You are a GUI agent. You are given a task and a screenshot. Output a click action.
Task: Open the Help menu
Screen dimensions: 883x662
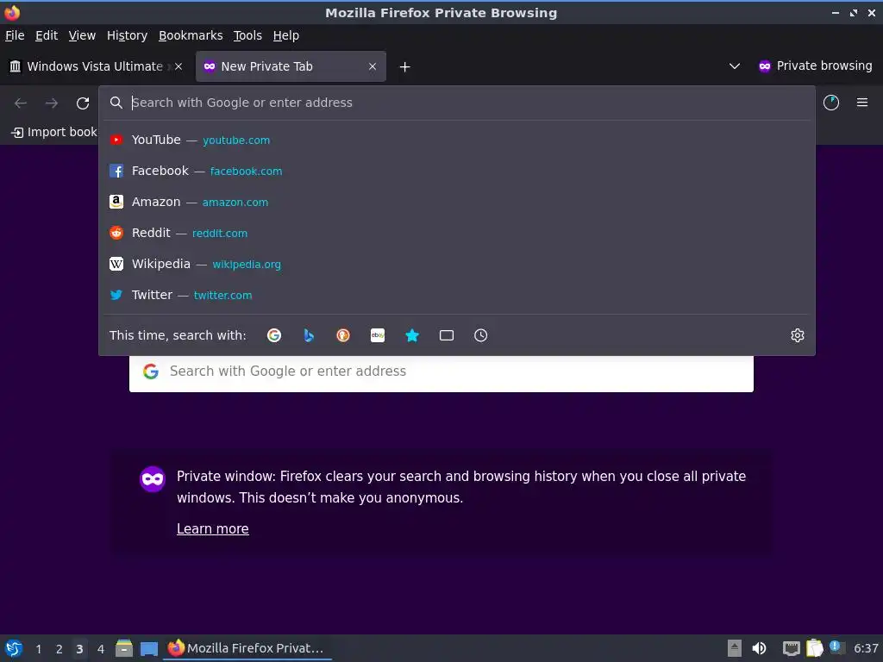(x=286, y=35)
